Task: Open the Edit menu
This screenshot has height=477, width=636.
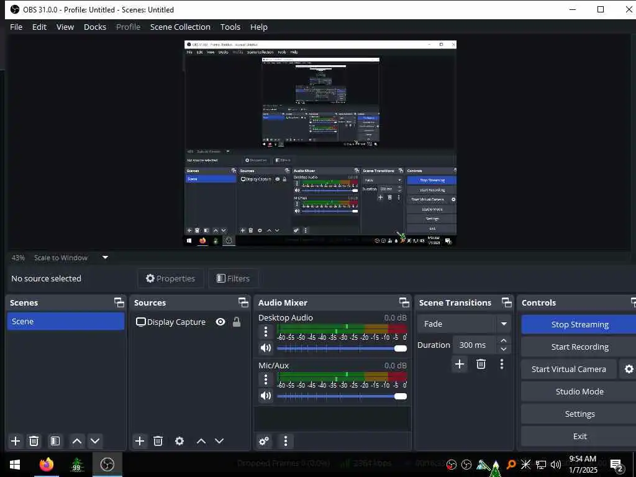Action: (x=39, y=27)
